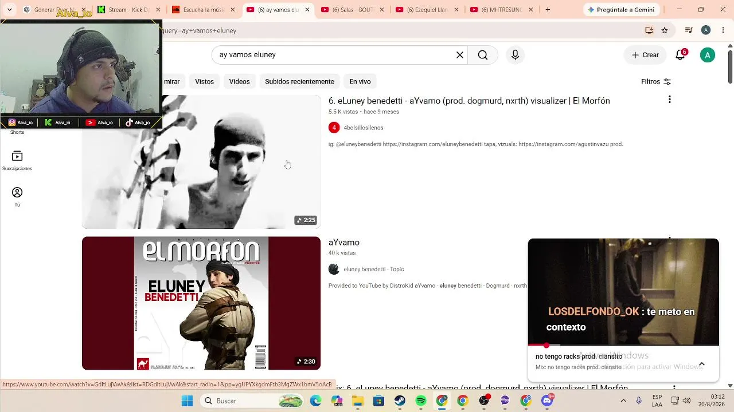Open the Filtros filter options
This screenshot has width=734, height=412.
click(x=656, y=82)
